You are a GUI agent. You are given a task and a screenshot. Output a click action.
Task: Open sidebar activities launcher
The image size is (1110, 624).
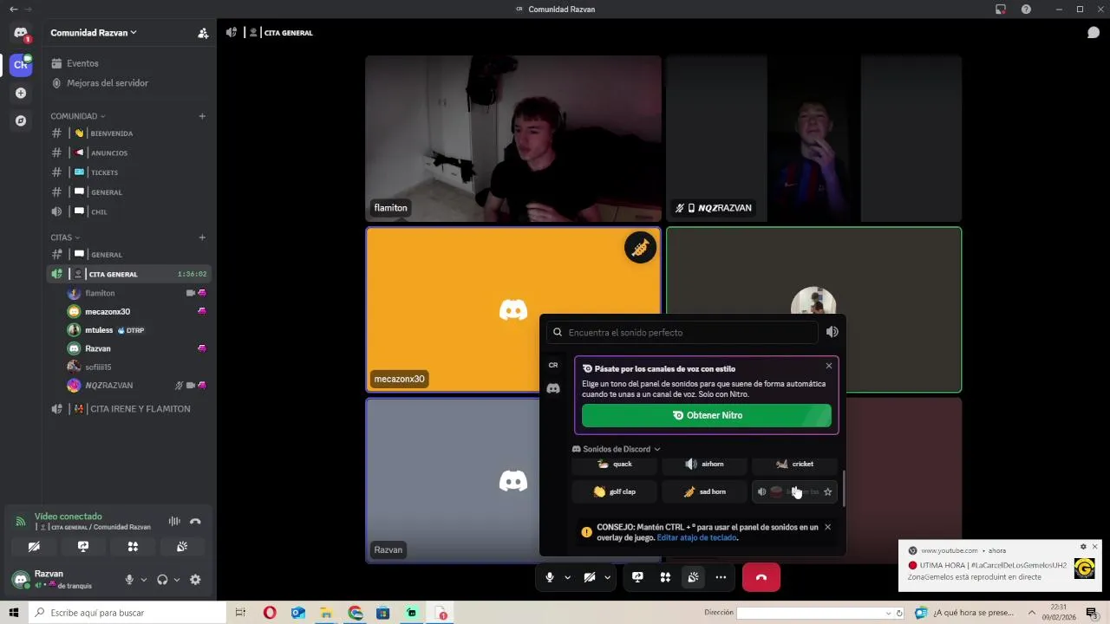[133, 547]
